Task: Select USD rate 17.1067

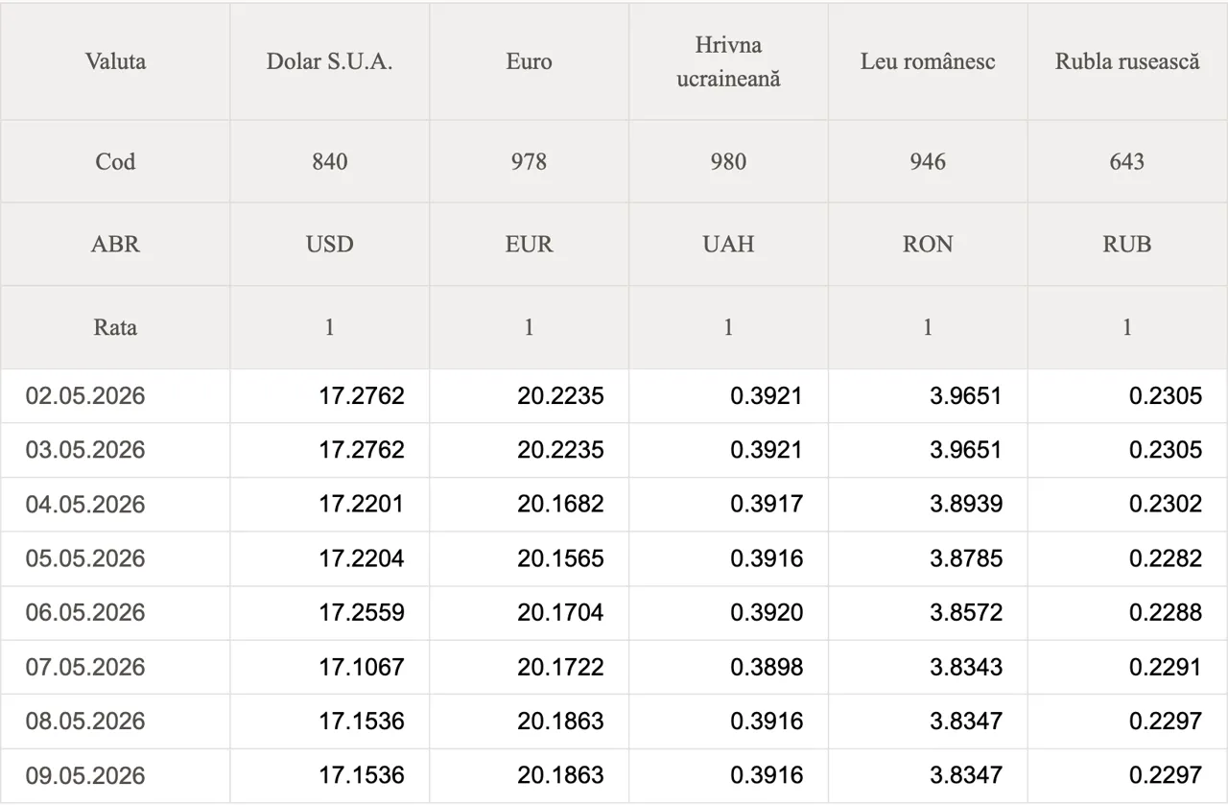Action: point(362,667)
